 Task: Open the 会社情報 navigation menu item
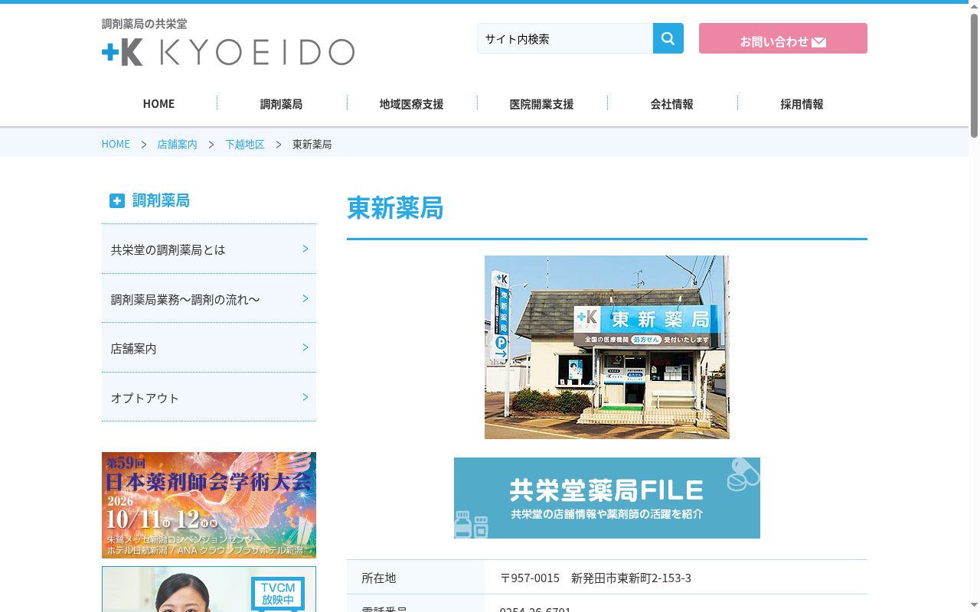tap(671, 104)
